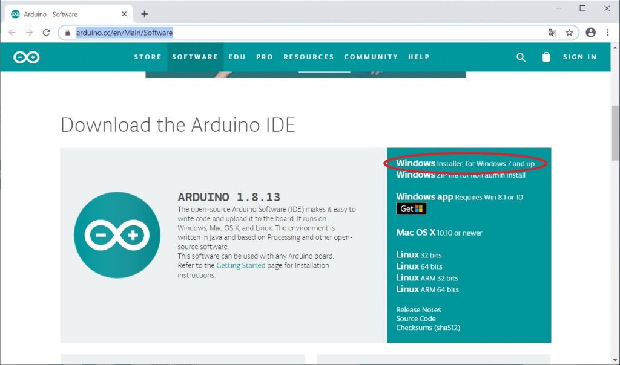Click the SIGN IN link
Screen dimensions: 620x365
click(579, 57)
